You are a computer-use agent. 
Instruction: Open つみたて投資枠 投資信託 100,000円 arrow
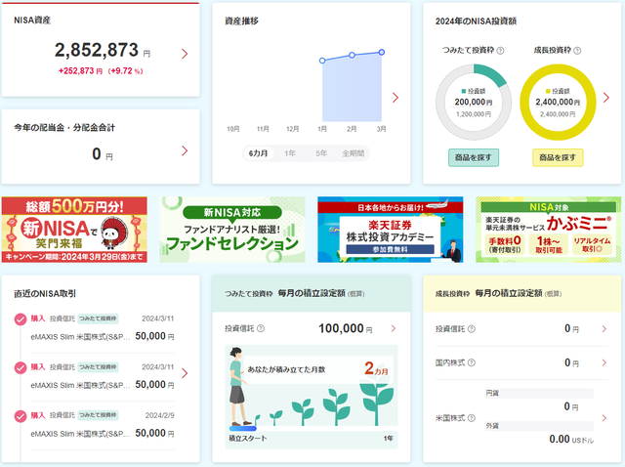coord(393,328)
